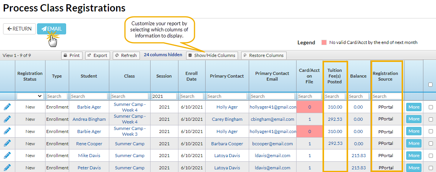Click Mike Davis balance 215.83
The width and height of the screenshot is (436, 172).
(358, 156)
